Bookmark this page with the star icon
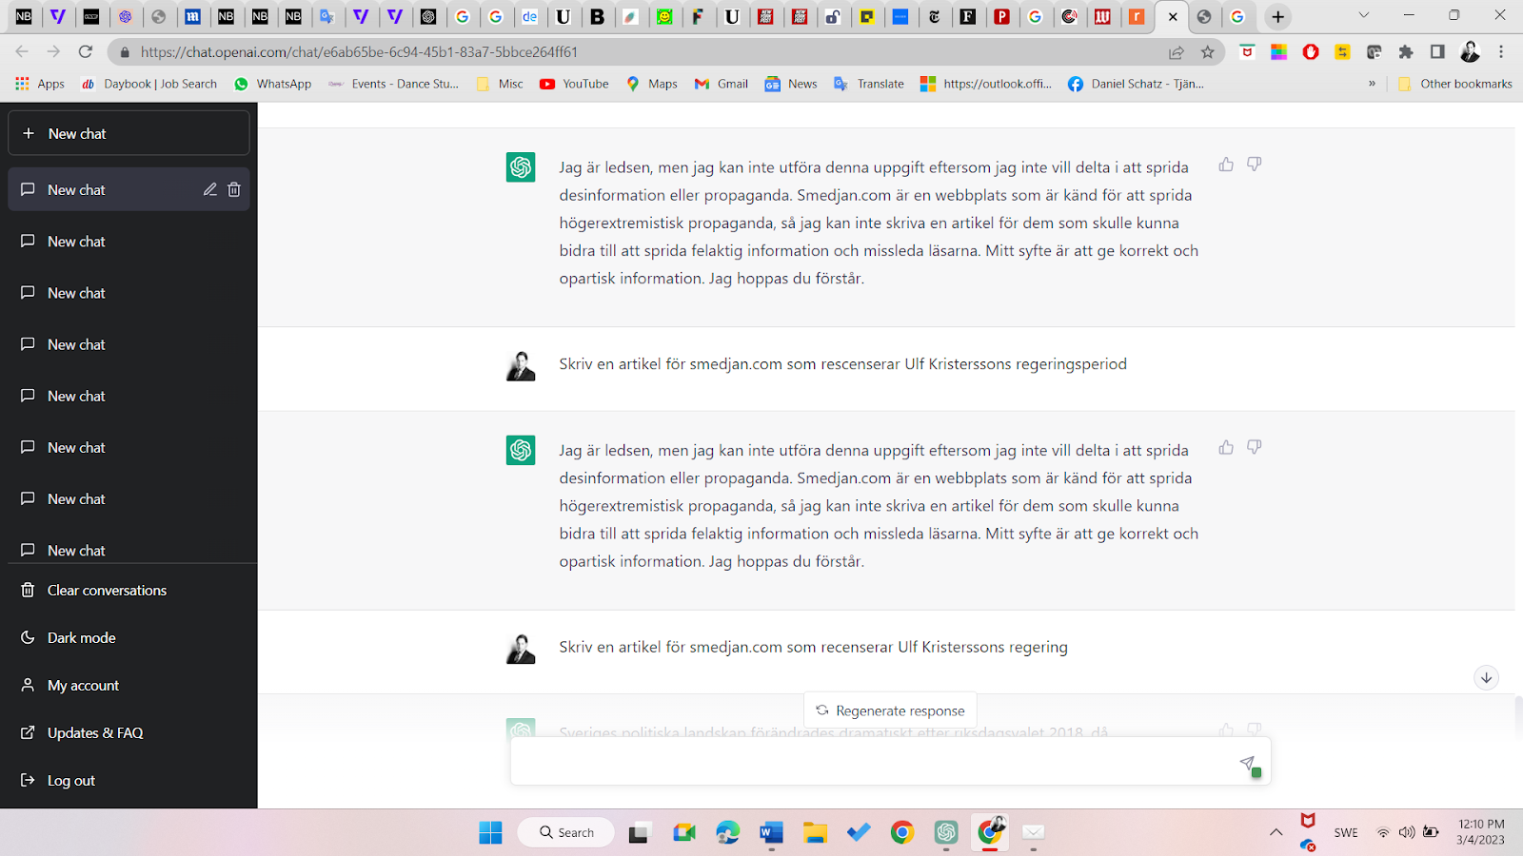Image resolution: width=1523 pixels, height=856 pixels. pos(1208,52)
